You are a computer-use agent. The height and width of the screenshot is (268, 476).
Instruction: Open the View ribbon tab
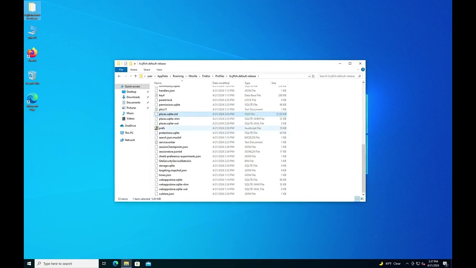(159, 70)
